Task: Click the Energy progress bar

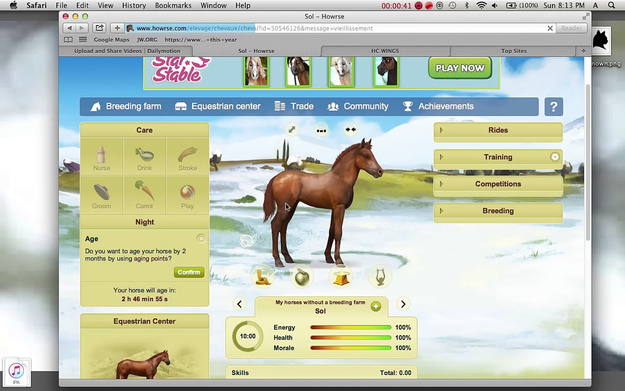Action: click(350, 328)
